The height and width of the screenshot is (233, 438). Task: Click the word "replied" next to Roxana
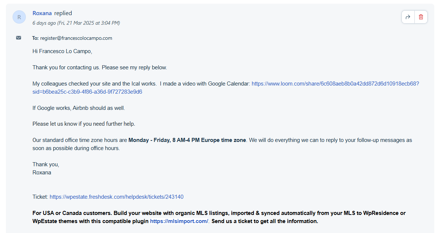pos(63,13)
